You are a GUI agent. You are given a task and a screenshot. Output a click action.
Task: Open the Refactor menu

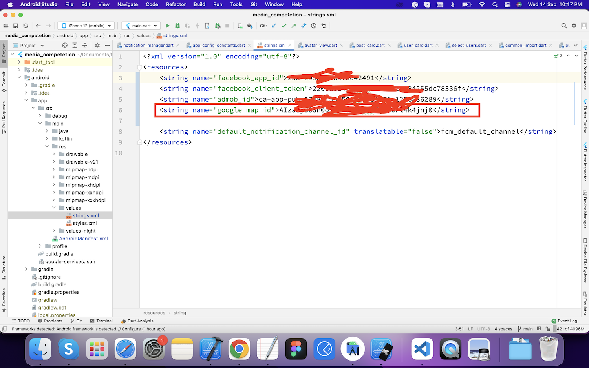pyautogui.click(x=176, y=4)
